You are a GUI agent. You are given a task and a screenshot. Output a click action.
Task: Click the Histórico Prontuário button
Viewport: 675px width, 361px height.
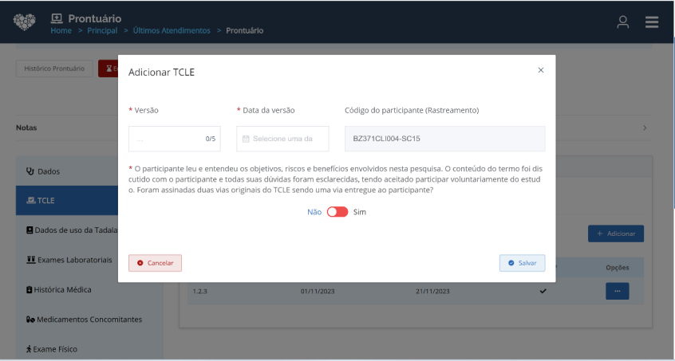click(54, 69)
